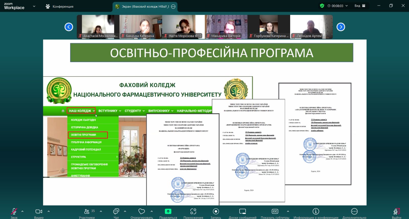Viewport: 409px width, 219px height.
Task: Open ВСТУПНИКУ menu on shared site
Action: 110,111
